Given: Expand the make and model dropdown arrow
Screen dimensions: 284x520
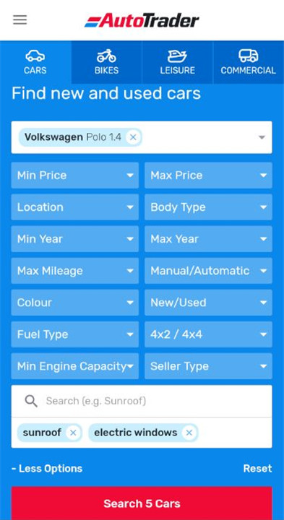Looking at the screenshot, I should click(262, 137).
